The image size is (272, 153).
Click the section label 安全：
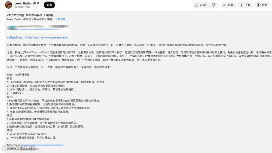click(10, 78)
